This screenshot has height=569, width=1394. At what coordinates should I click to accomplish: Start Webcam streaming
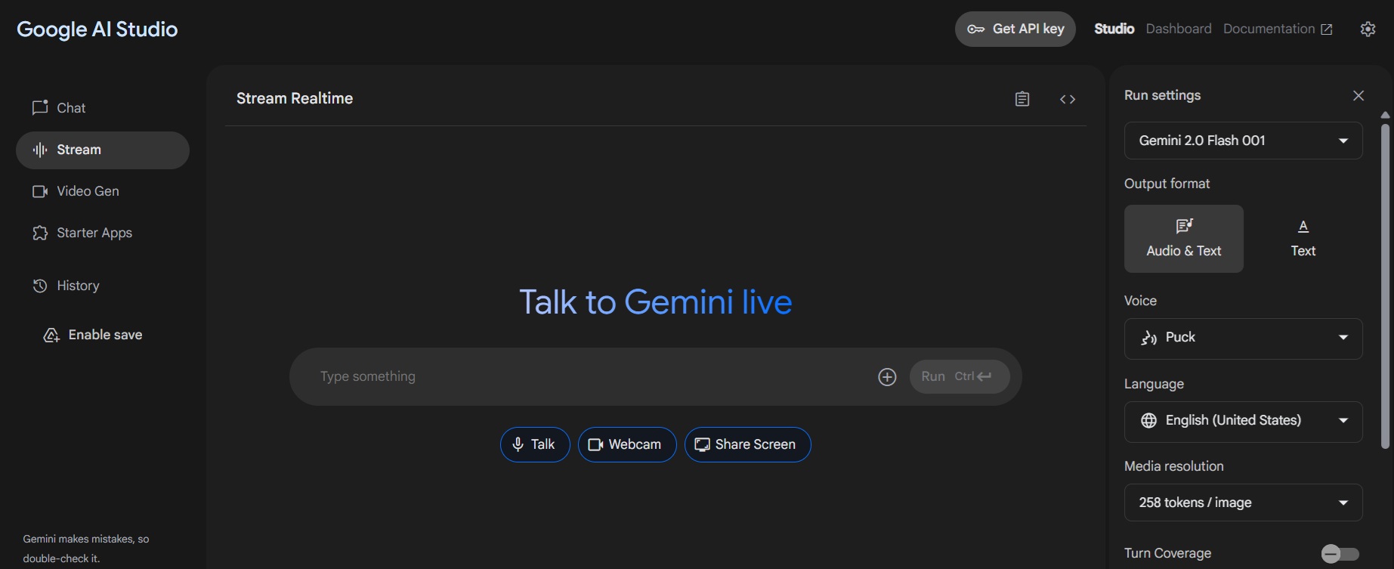click(627, 444)
